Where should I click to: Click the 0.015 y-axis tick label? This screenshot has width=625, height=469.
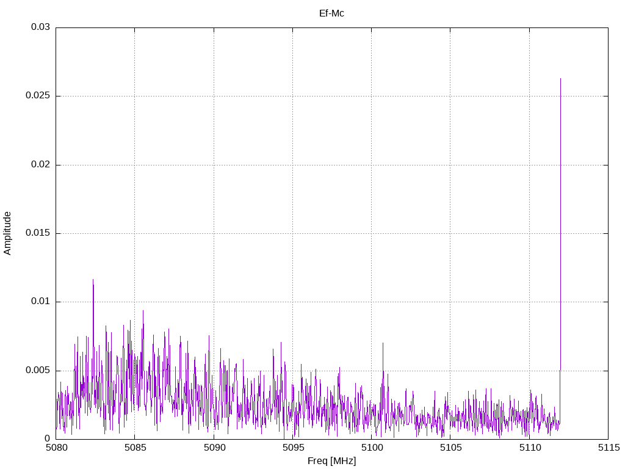point(38,233)
